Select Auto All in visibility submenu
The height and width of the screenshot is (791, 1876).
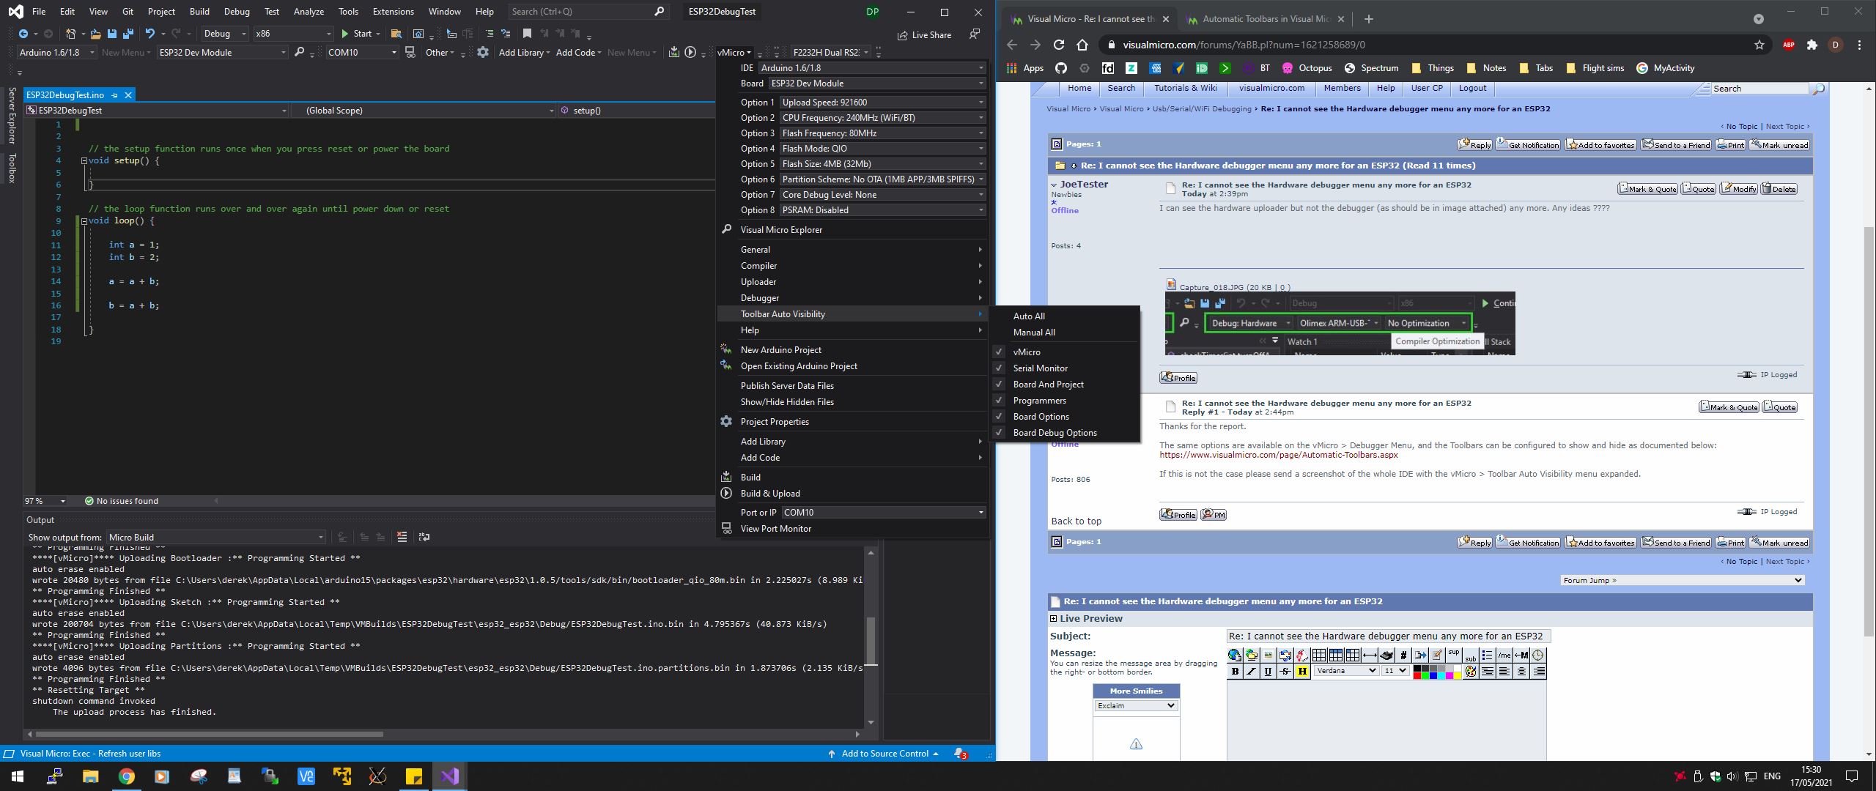coord(1029,316)
